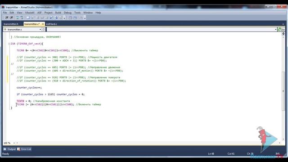The image size is (288, 162).
Task: Open the Error List tab
Action: point(24,149)
